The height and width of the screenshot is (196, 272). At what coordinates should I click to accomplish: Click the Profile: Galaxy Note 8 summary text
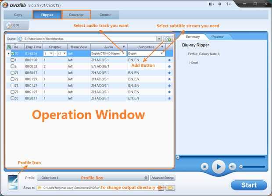pyautogui.click(x=204, y=54)
